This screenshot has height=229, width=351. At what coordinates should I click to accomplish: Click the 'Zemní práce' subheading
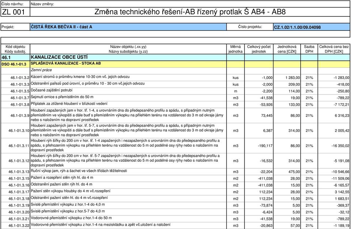pyautogui.click(x=41, y=70)
